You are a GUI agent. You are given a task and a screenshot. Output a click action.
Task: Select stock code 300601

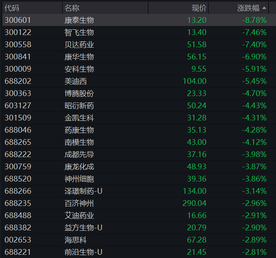pyautogui.click(x=17, y=20)
